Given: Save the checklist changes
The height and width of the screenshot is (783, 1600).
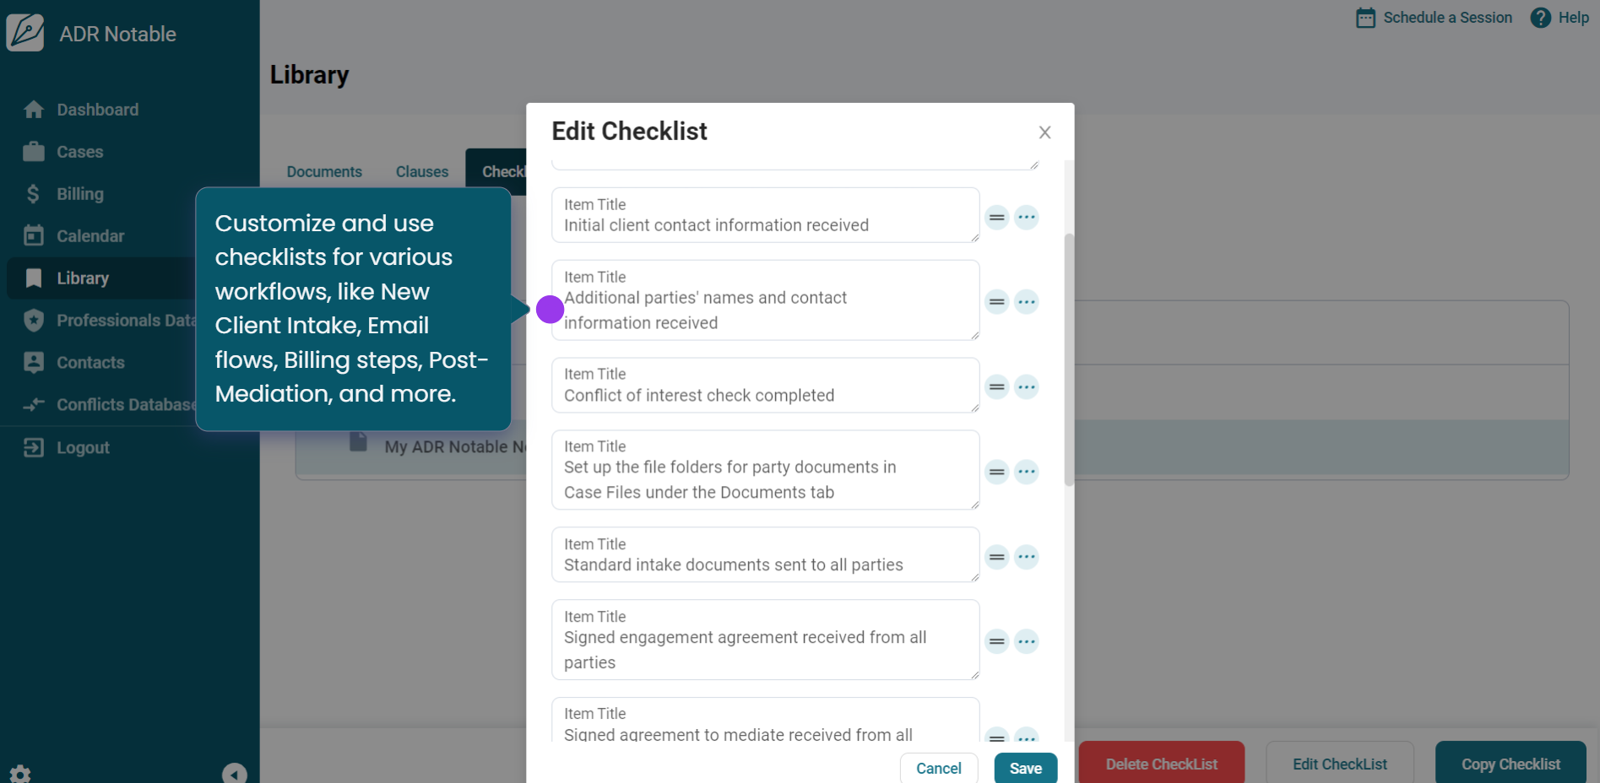Looking at the screenshot, I should 1025,768.
